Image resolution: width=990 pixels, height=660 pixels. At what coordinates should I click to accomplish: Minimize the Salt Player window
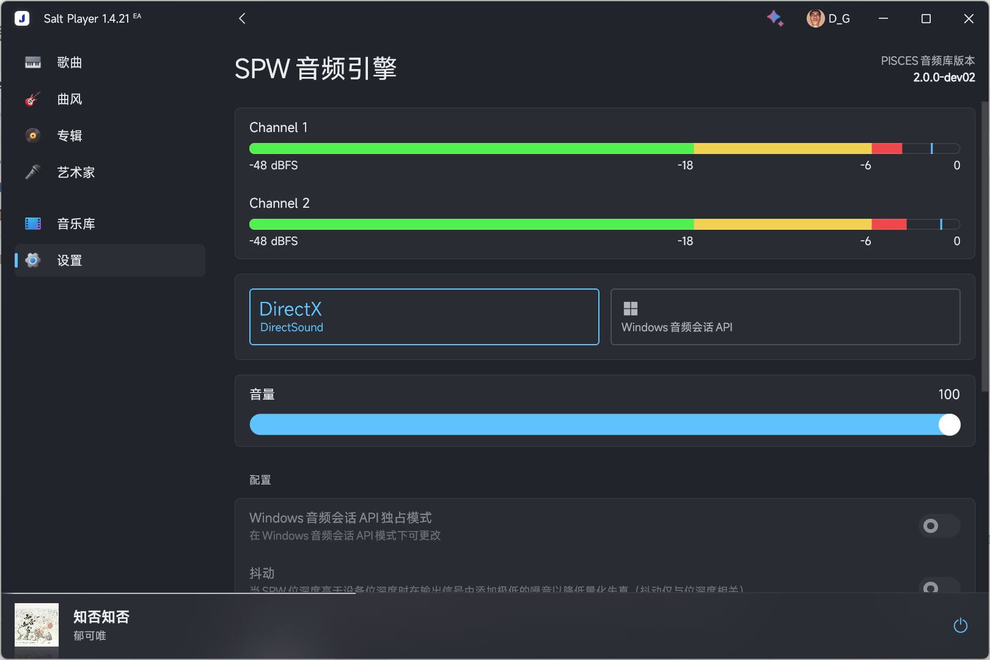click(x=883, y=18)
